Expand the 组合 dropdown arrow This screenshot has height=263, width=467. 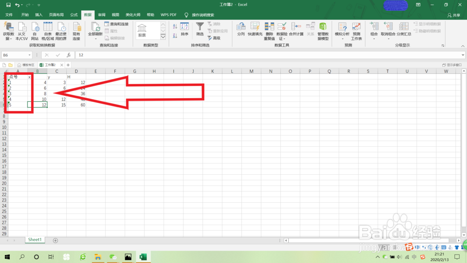click(x=374, y=39)
